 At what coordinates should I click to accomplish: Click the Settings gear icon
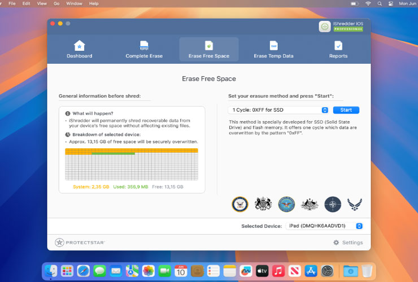[336, 243]
